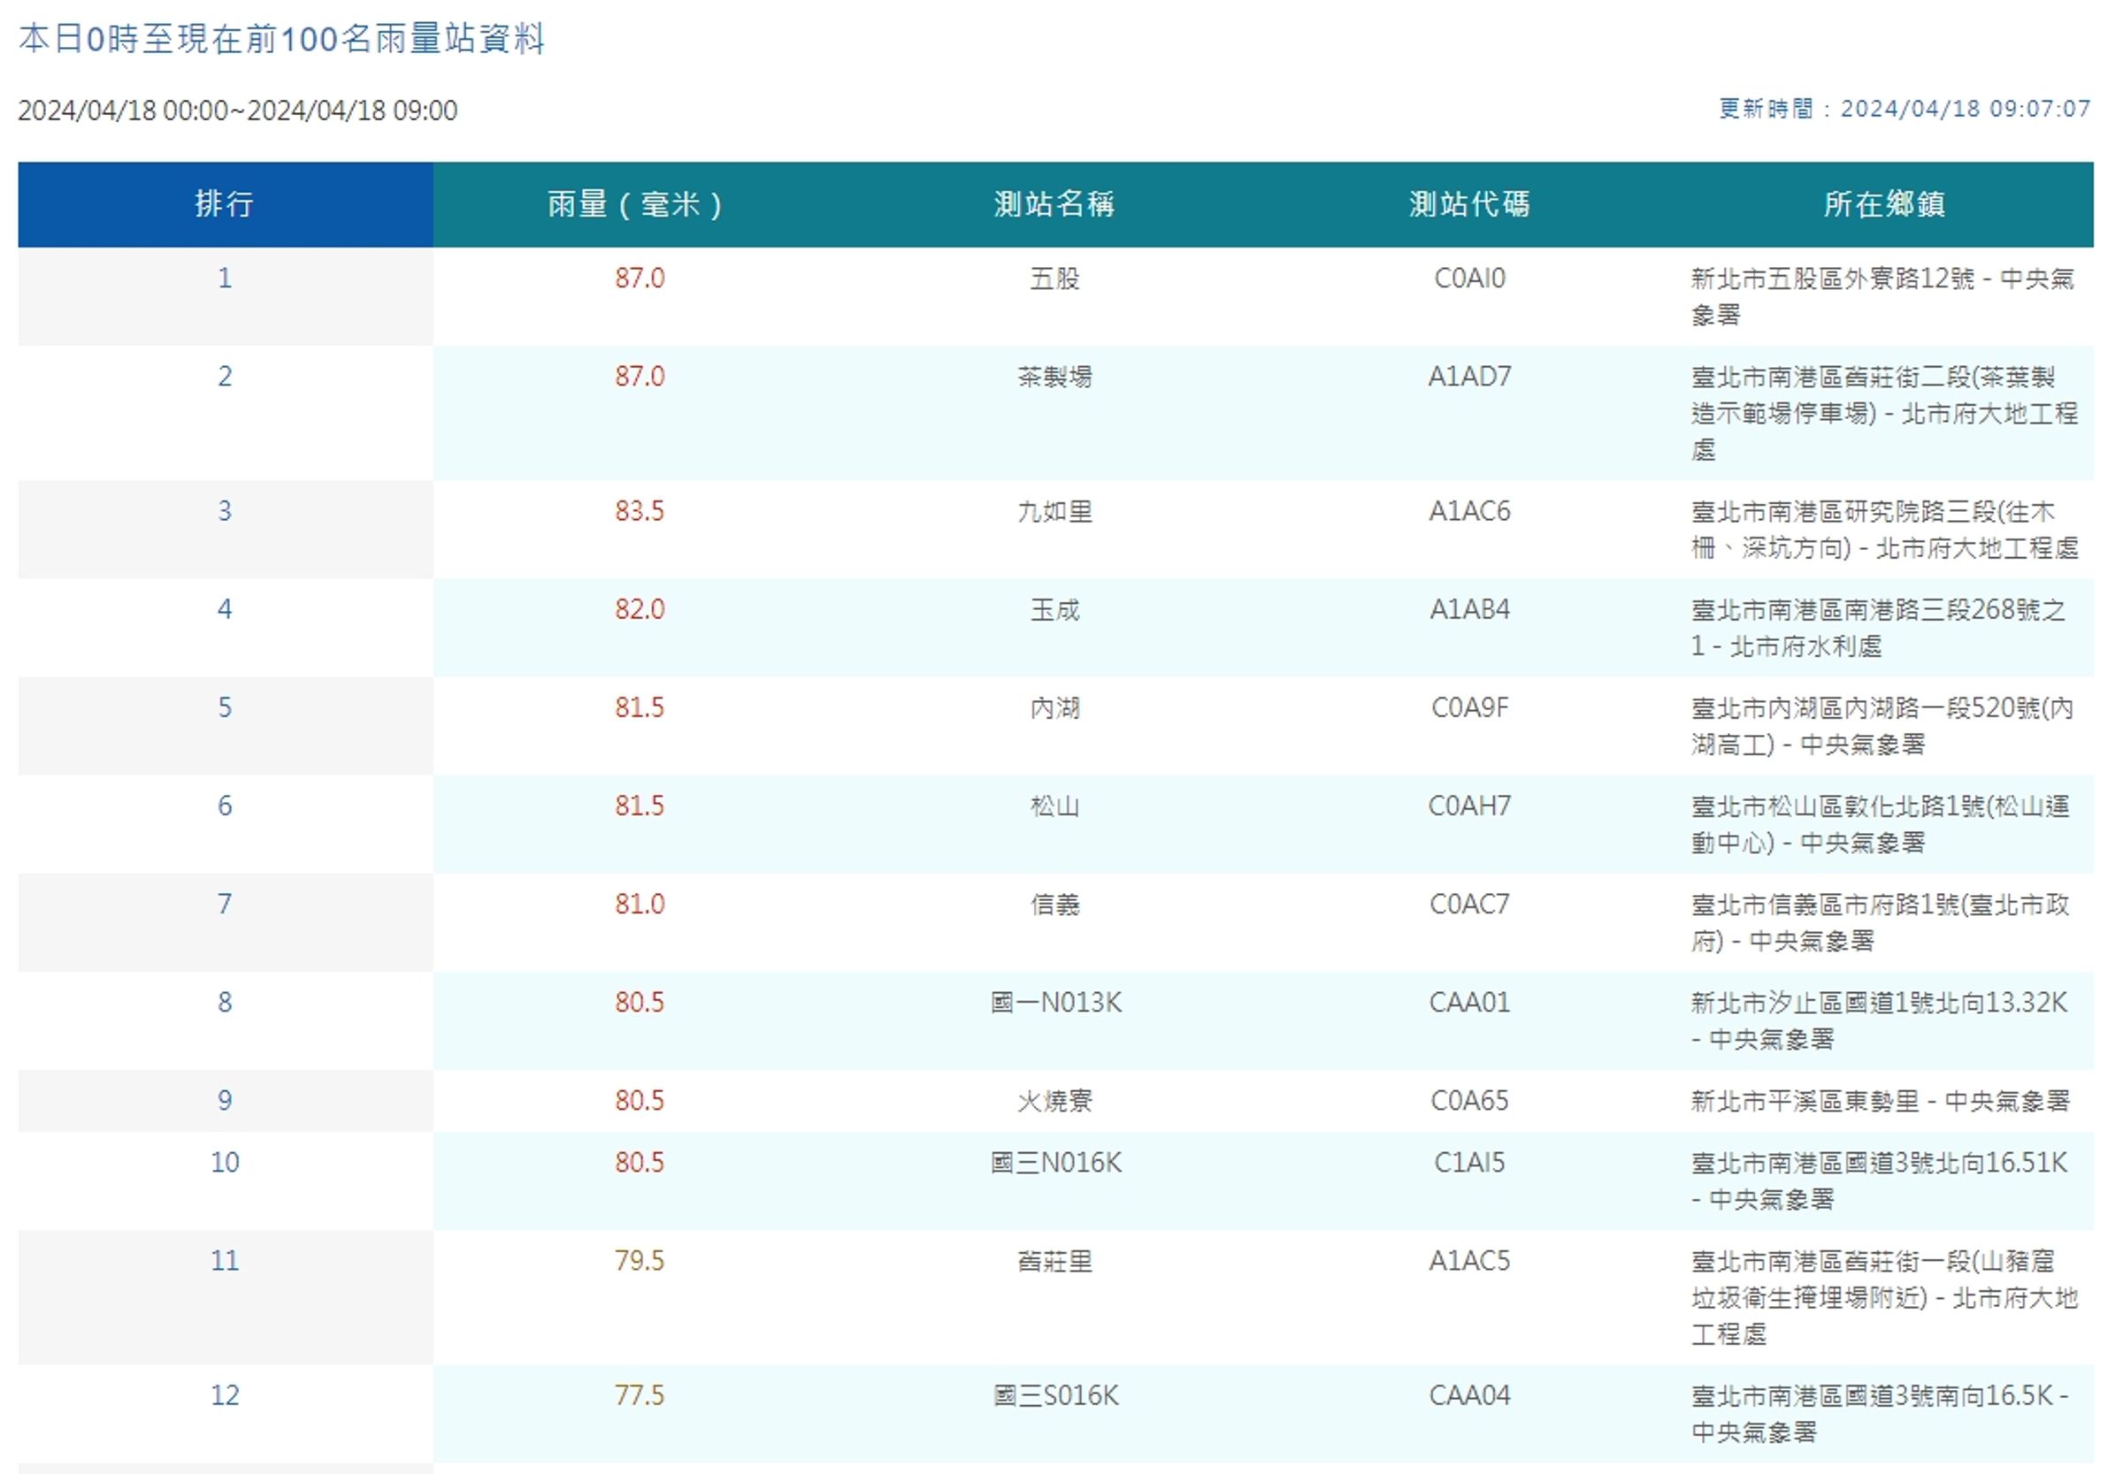Click station code A1AD7
Image resolution: width=2123 pixels, height=1474 pixels.
click(1469, 377)
